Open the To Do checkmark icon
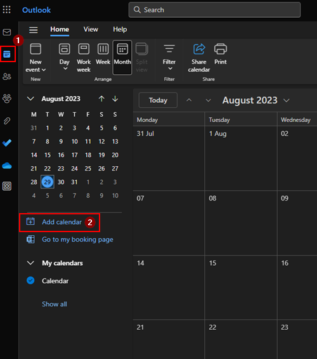This screenshot has width=317, height=359. (x=7, y=143)
